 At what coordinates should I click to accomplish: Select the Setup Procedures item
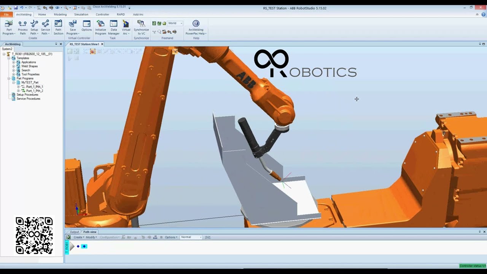27,95
